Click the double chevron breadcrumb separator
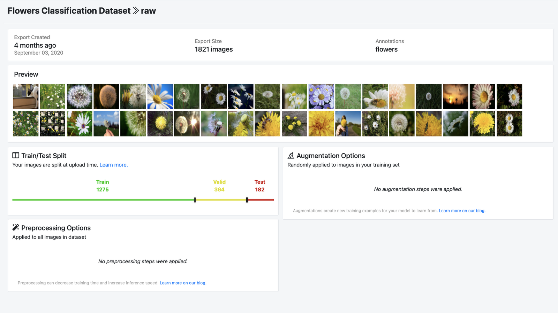558x313 pixels. 136,11
